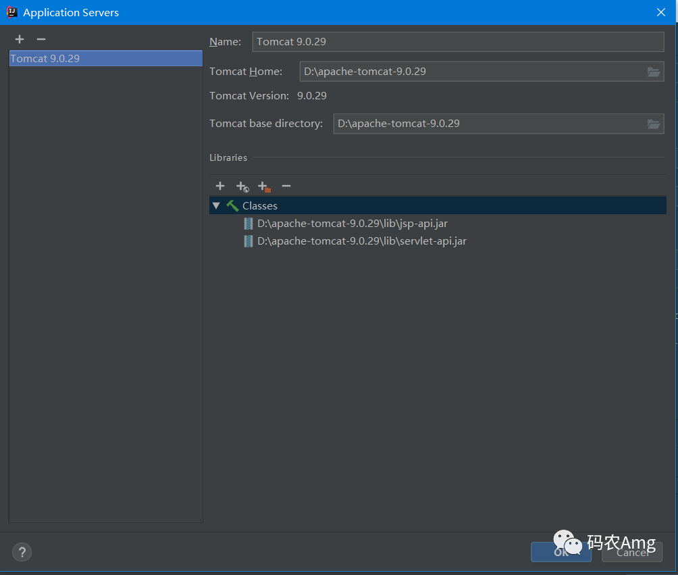Viewport: 678px width, 575px height.
Task: Select jsp-api.jar library entry
Action: click(x=353, y=224)
